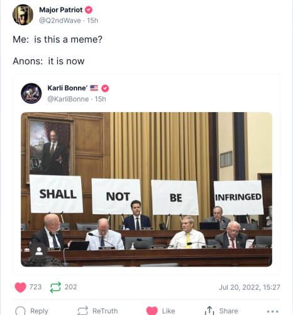The height and width of the screenshot is (315, 293).
Task: Open the @KarliBonne handle link
Action: [x=68, y=99]
